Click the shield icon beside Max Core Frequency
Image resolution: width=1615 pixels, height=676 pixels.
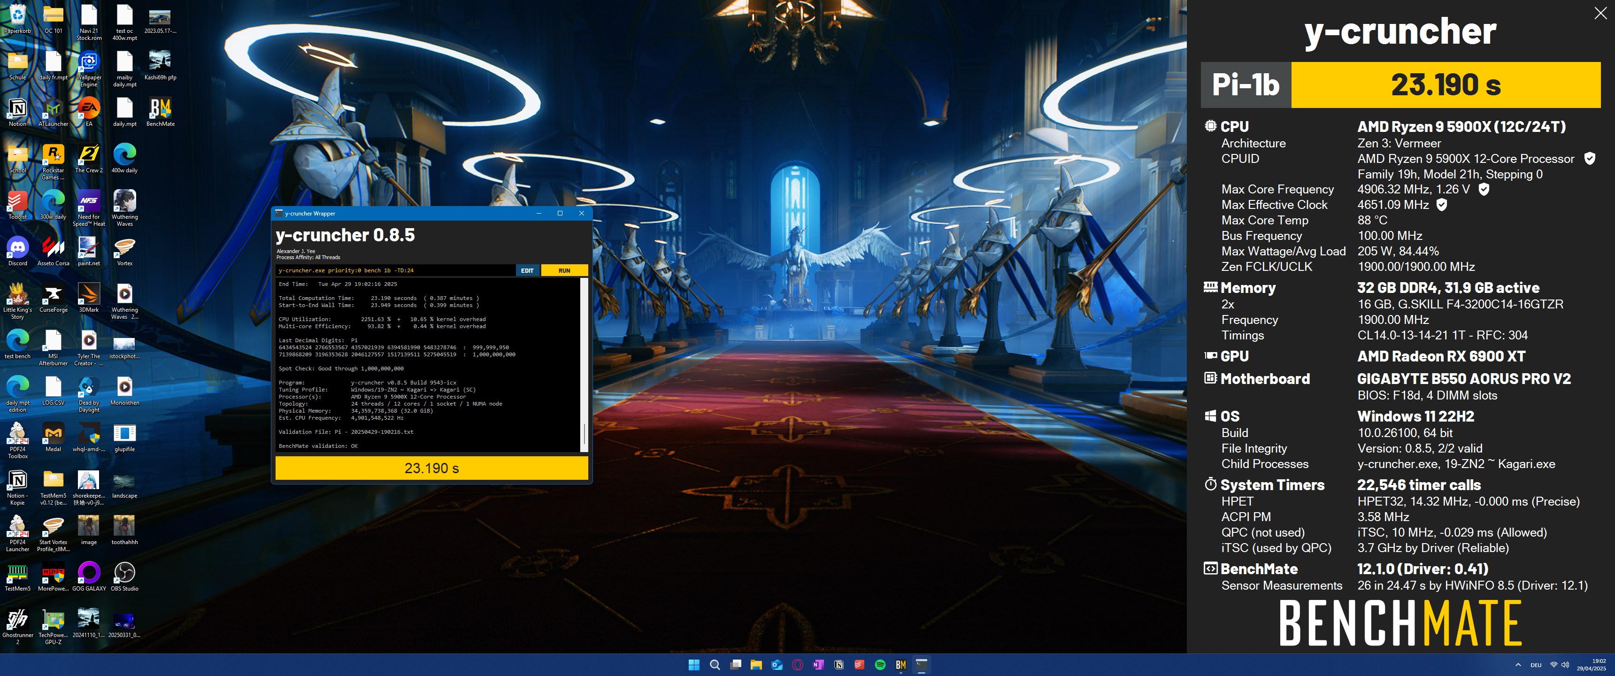tap(1484, 189)
